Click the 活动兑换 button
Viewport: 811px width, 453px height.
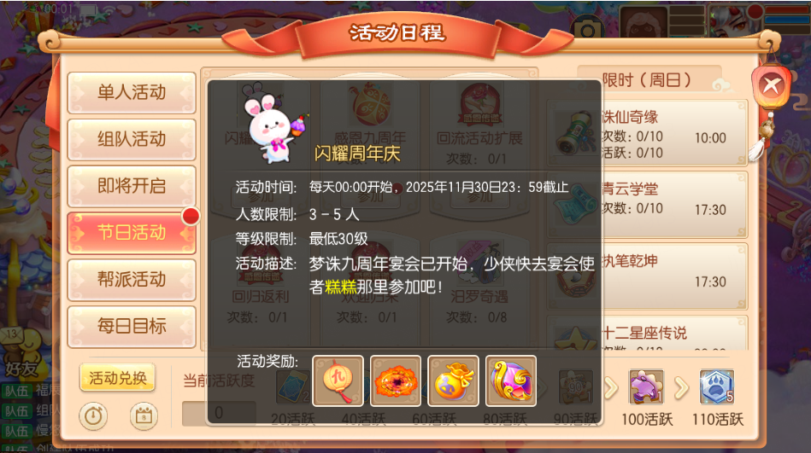pos(117,378)
